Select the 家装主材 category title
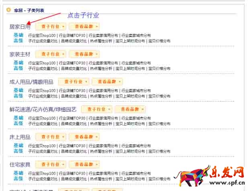 pos(20,55)
